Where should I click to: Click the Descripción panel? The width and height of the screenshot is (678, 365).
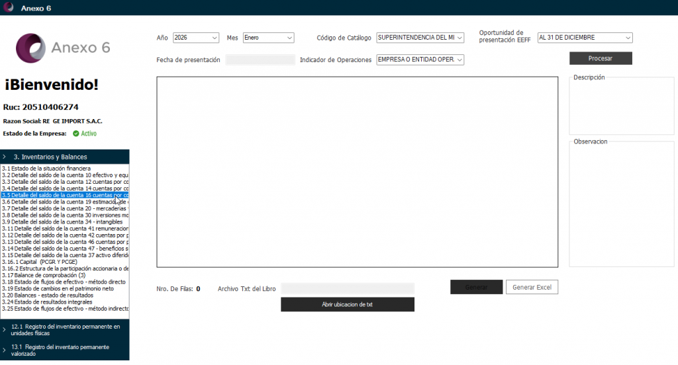point(621,106)
